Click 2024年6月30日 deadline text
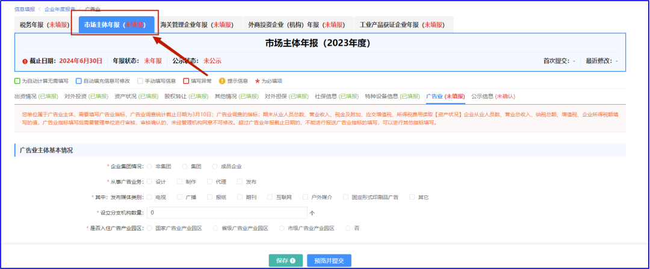This screenshot has width=650, height=269. pyautogui.click(x=81, y=61)
